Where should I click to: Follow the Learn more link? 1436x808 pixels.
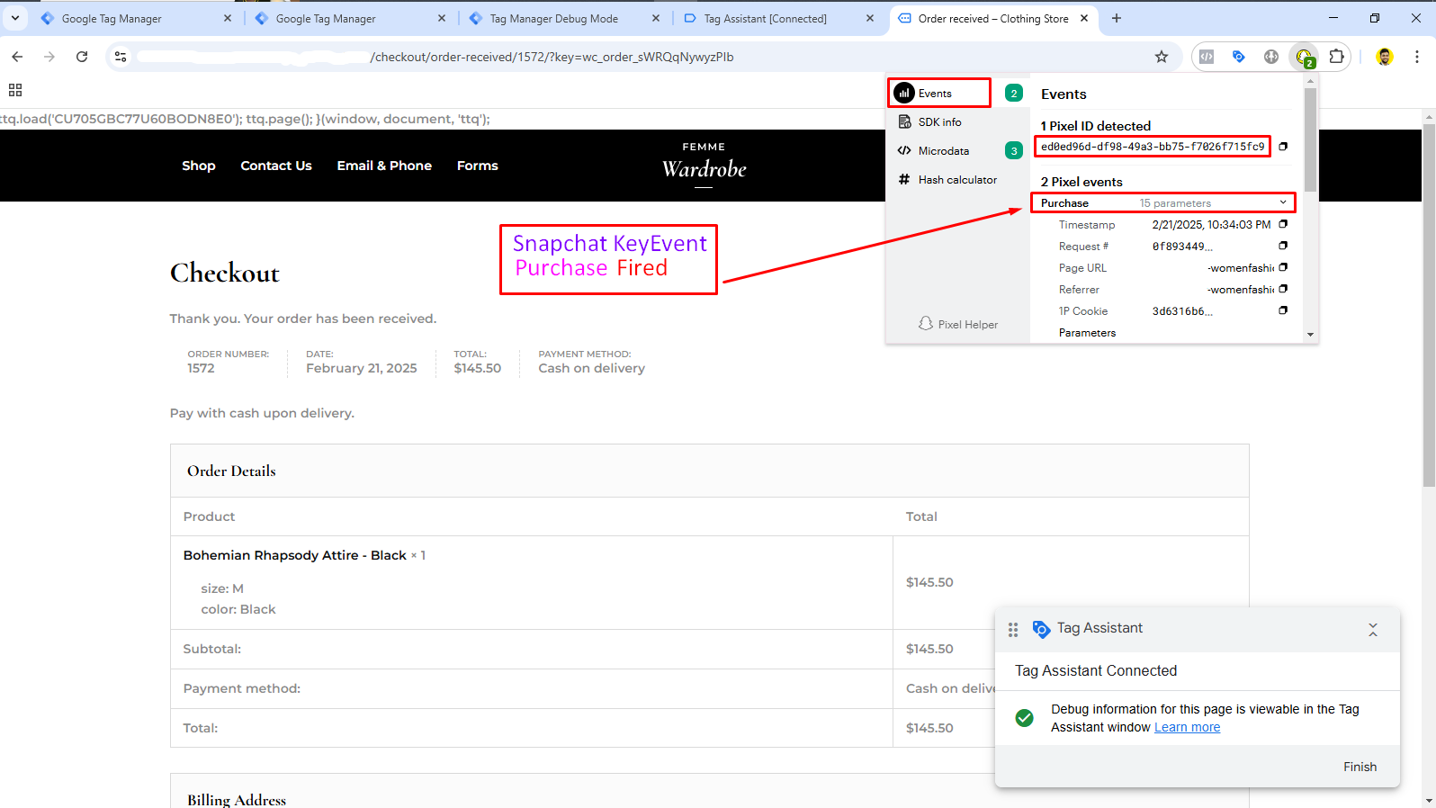click(1187, 727)
